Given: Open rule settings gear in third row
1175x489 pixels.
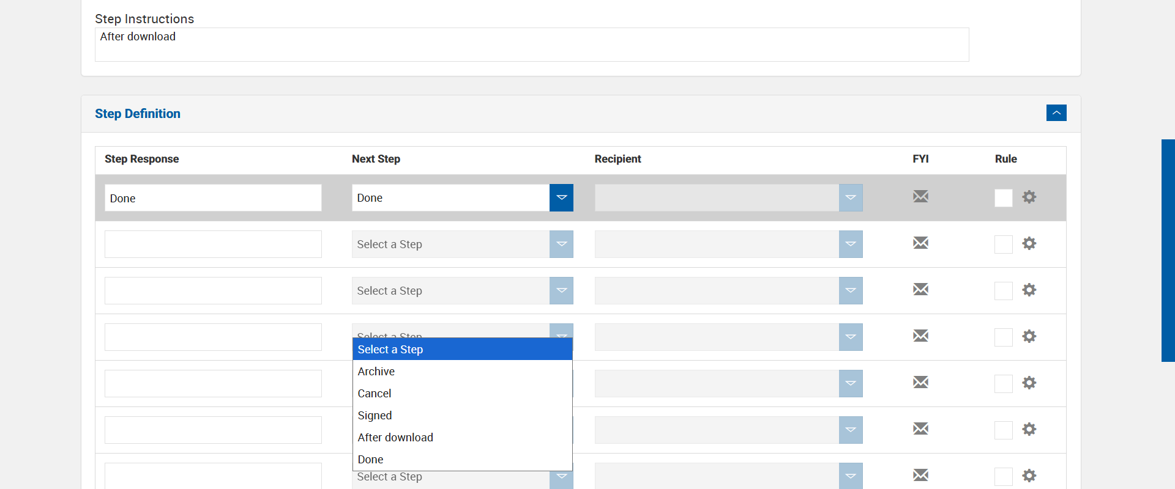Looking at the screenshot, I should [x=1029, y=290].
